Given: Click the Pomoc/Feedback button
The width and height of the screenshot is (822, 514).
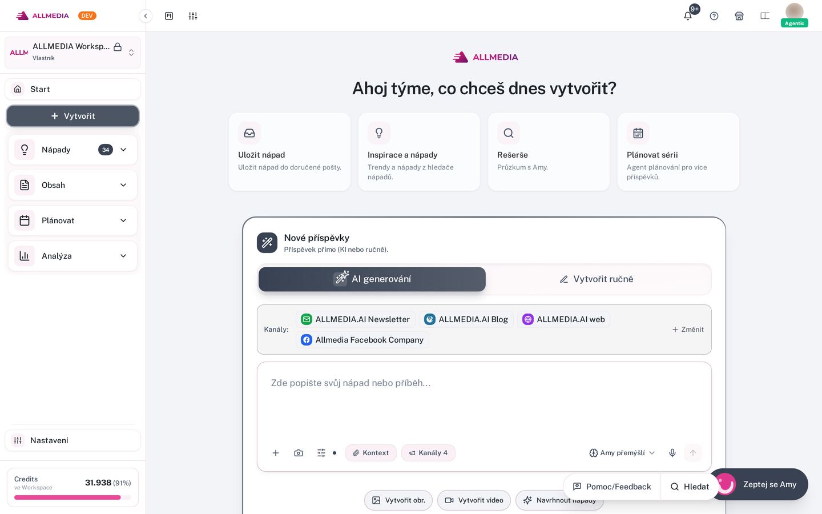Looking at the screenshot, I should 612,487.
